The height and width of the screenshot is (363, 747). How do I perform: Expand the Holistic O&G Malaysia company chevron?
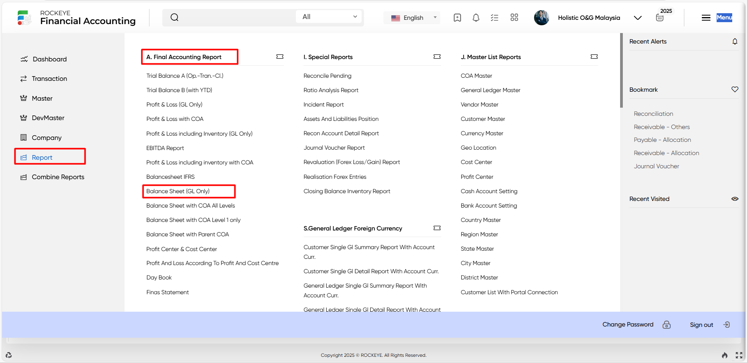(638, 18)
